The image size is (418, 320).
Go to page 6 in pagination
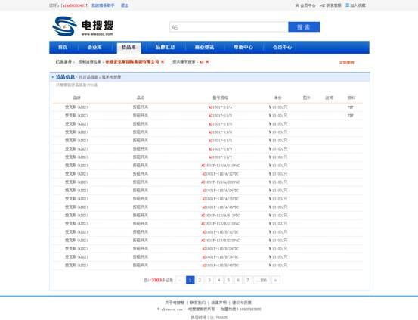tap(238, 280)
